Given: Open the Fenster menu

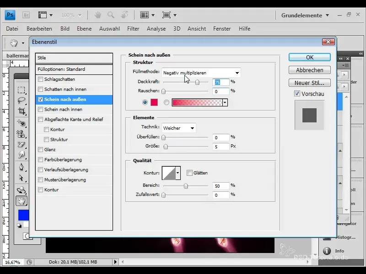Looking at the screenshot, I should 222,29.
